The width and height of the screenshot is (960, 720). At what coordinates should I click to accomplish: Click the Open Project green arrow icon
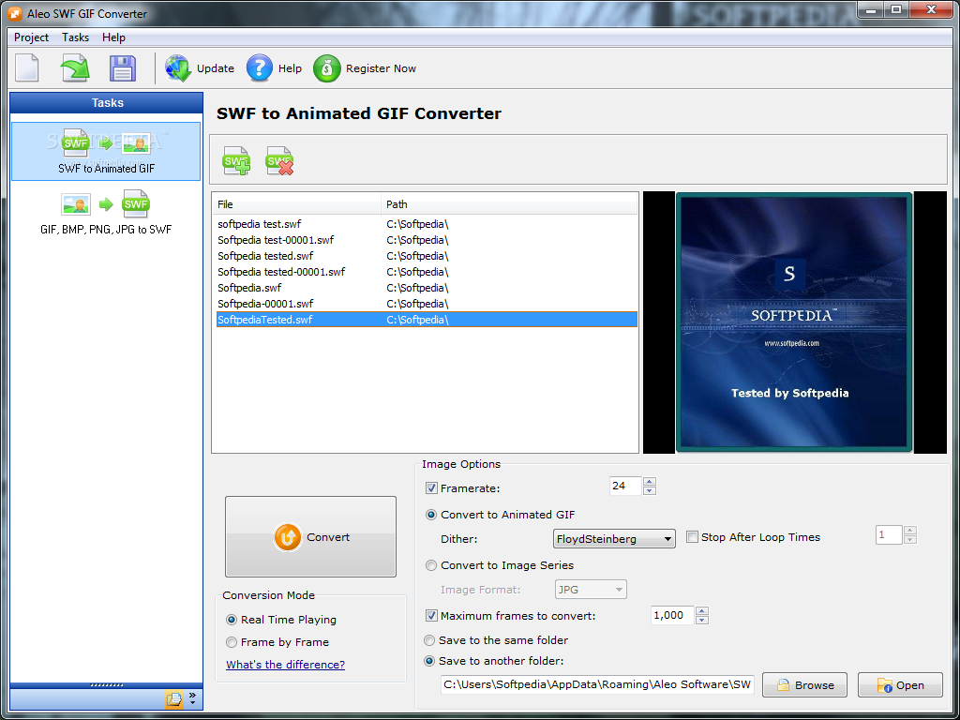pyautogui.click(x=75, y=67)
